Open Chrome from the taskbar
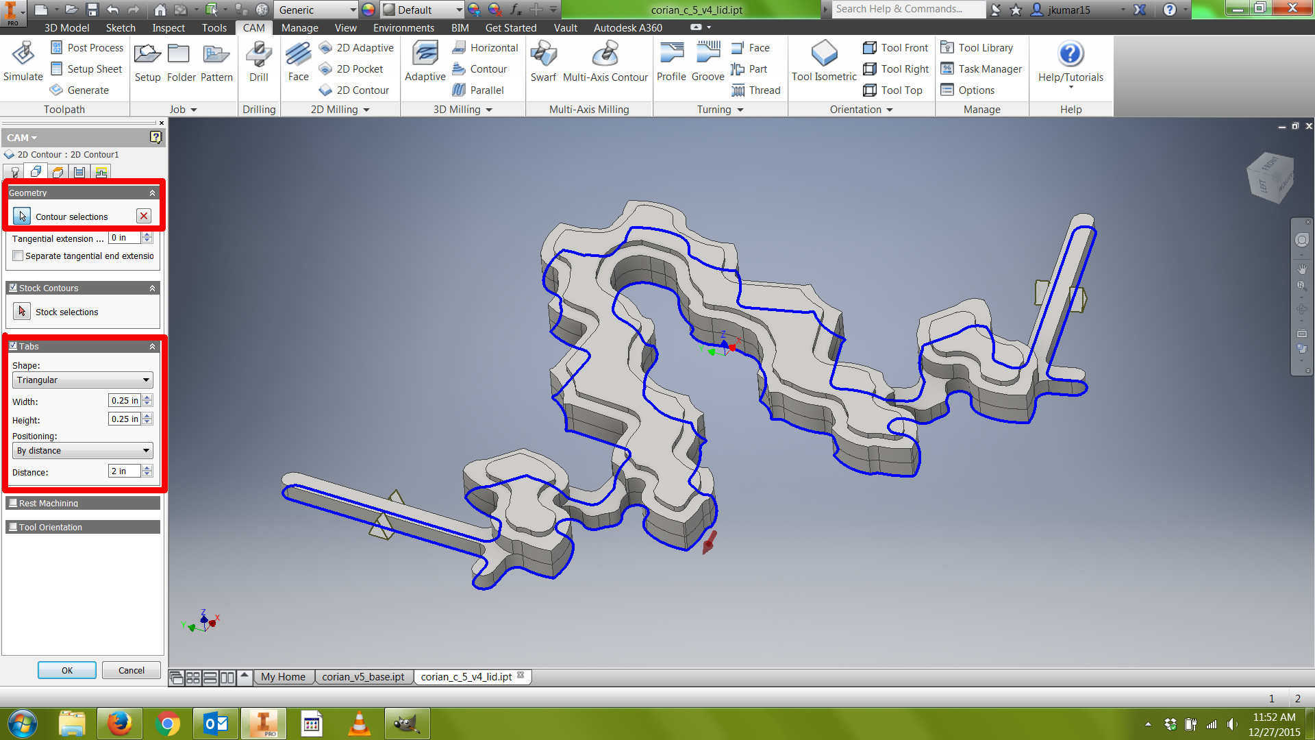Image resolution: width=1315 pixels, height=740 pixels. [x=168, y=724]
